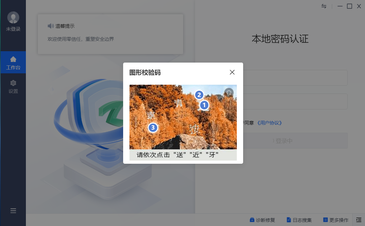This screenshot has width=365, height=226.
Task: Click the first input field under 本地密码认证
Action: point(295,78)
